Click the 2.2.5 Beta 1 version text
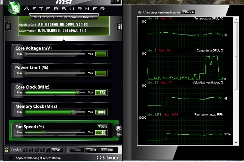The height and width of the screenshot is (162, 244). coord(107,158)
